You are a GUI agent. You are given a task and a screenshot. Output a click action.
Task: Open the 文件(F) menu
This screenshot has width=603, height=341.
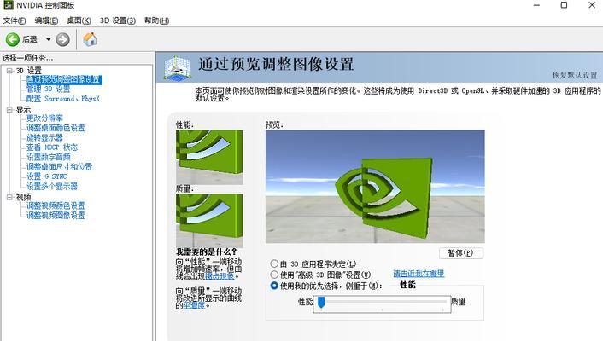pos(15,20)
